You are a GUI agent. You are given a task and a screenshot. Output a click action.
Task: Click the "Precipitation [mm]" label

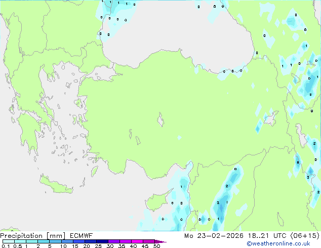tap(33, 236)
